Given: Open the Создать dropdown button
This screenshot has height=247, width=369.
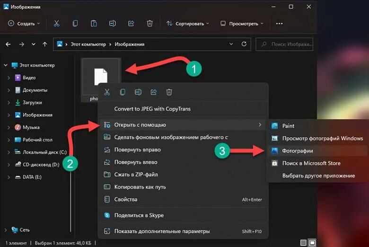Looking at the screenshot, I should tap(24, 24).
